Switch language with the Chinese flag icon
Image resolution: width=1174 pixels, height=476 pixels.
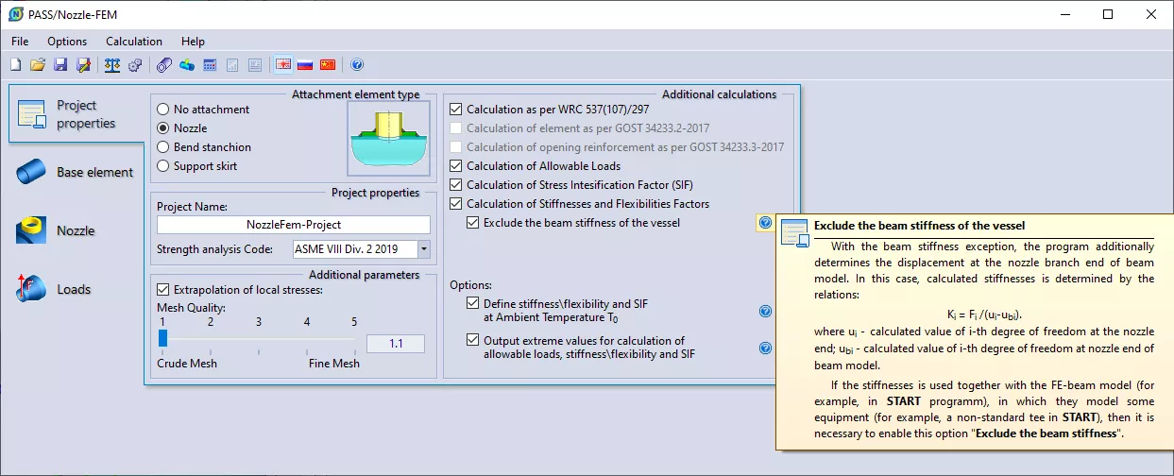328,65
